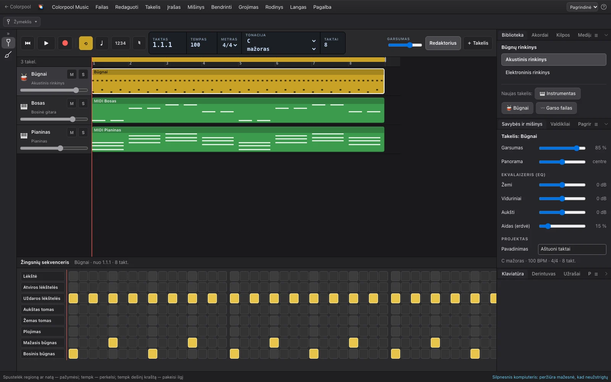Screen dimensions: 611x382
Task: Solo the Būgnai track
Action: (83, 74)
